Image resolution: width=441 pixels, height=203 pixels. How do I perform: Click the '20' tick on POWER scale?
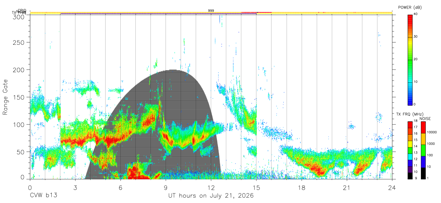pyautogui.click(x=416, y=59)
